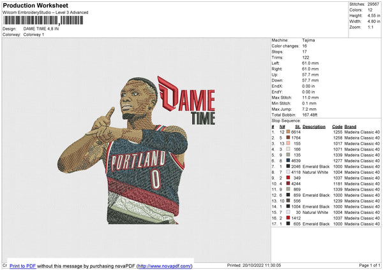Click the Left value '61.0 mm'
Screen dimensions: 383x270
click(310, 63)
